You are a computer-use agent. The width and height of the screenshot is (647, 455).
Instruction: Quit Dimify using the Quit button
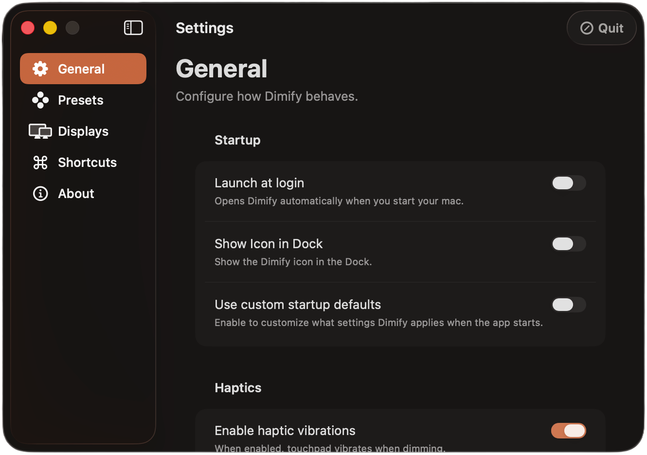coord(601,28)
